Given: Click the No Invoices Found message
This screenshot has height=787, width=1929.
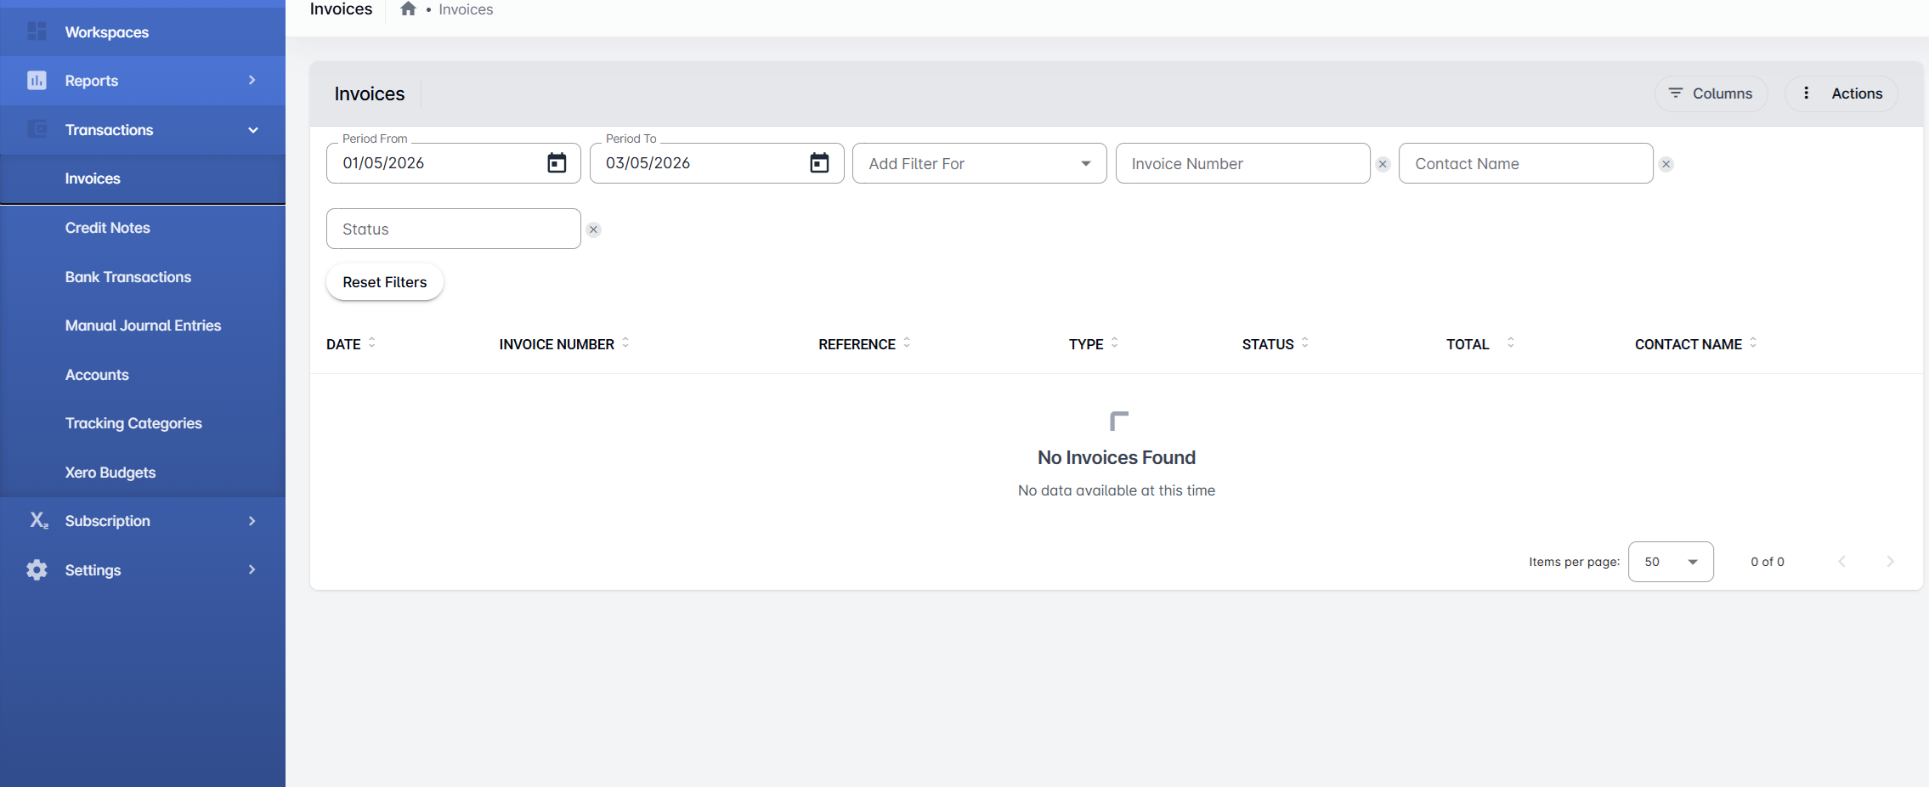Looking at the screenshot, I should pyautogui.click(x=1117, y=457).
